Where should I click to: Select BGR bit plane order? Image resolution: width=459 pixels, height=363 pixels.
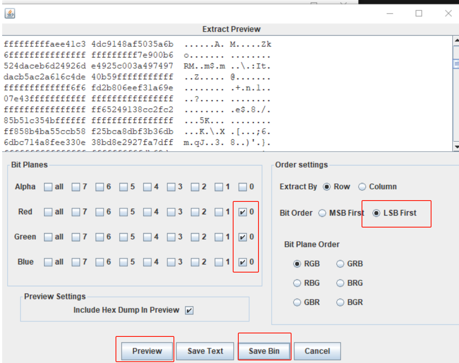coord(340,303)
